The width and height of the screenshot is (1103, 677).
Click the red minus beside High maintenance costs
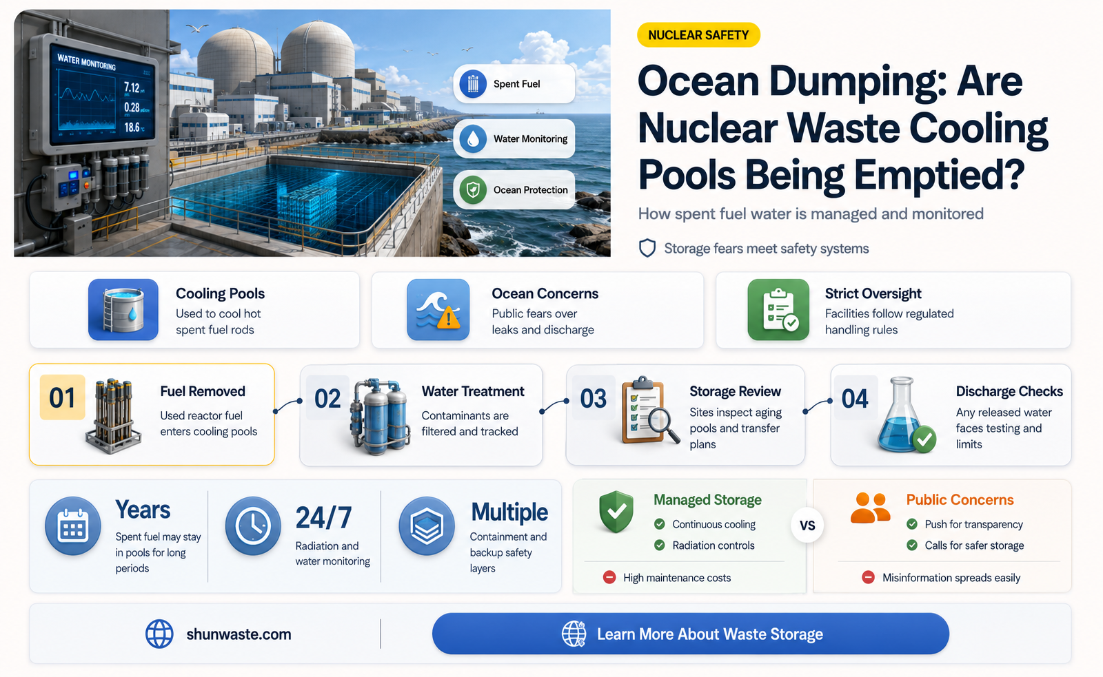pos(609,577)
